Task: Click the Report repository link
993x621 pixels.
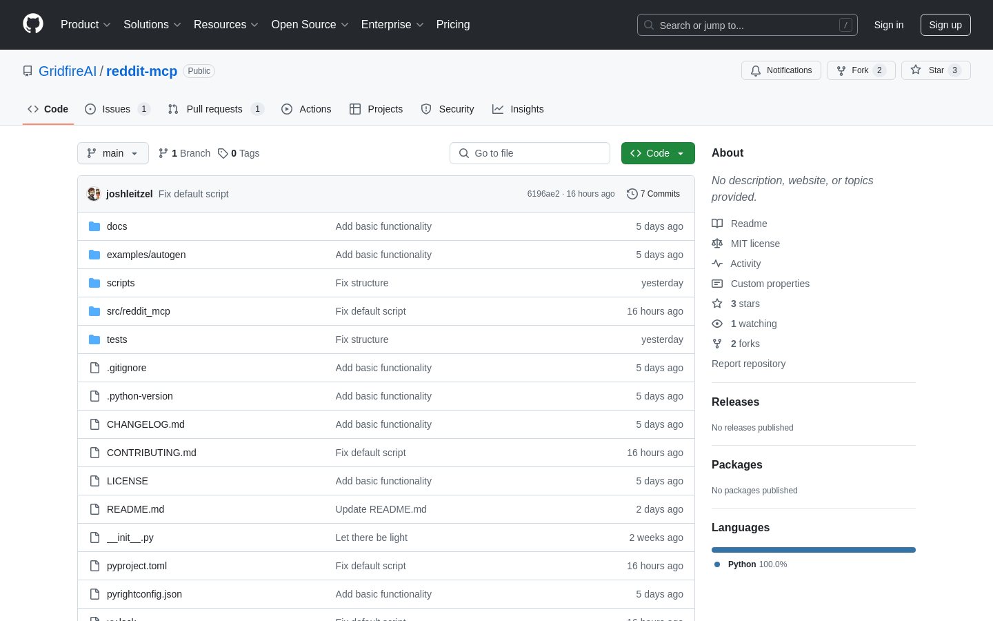Action: (748, 364)
